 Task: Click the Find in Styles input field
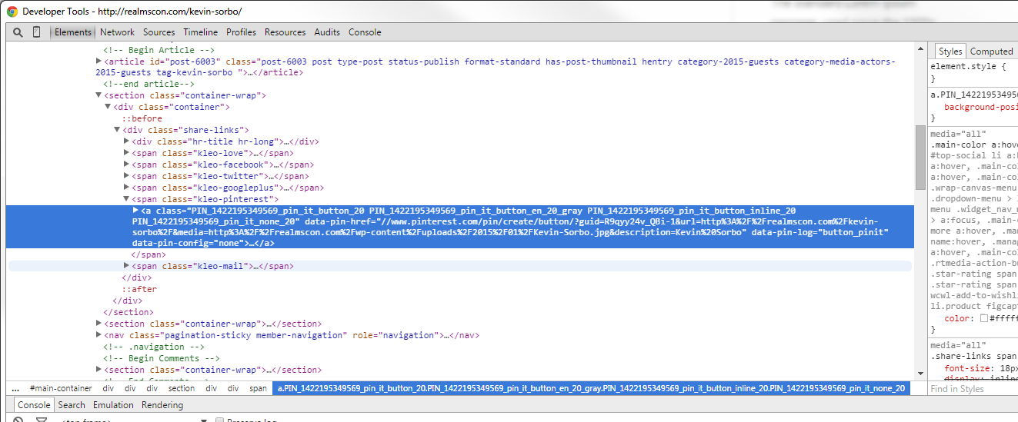click(971, 389)
